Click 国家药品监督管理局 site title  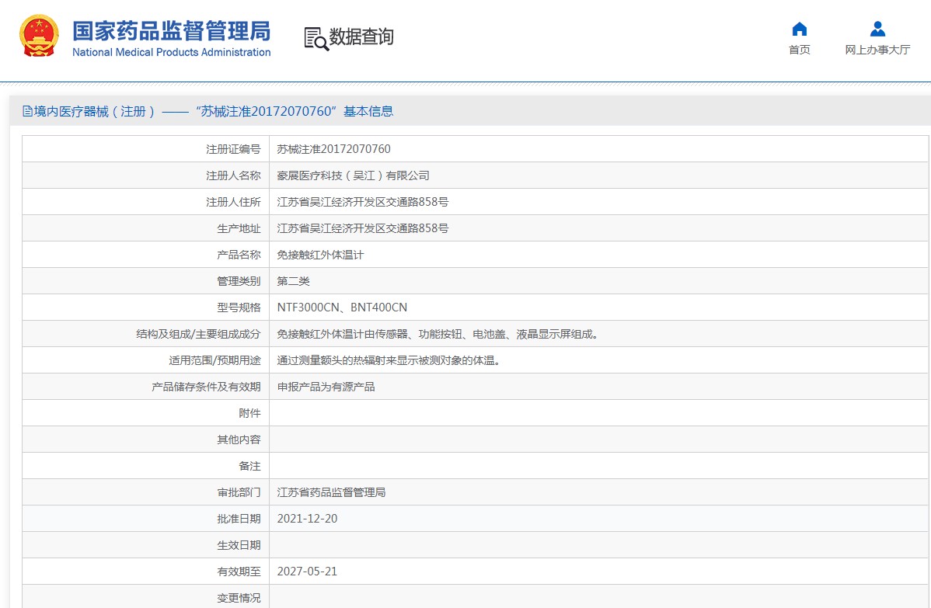(171, 31)
